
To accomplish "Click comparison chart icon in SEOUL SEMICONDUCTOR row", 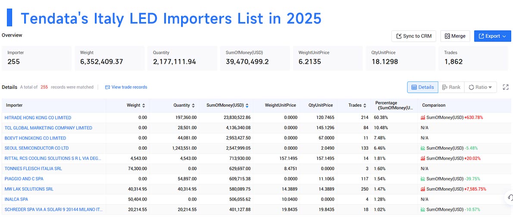I will [423, 148].
